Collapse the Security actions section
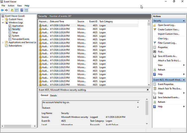Viewport: 187px width, 133px height. pyautogui.click(x=184, y=21)
